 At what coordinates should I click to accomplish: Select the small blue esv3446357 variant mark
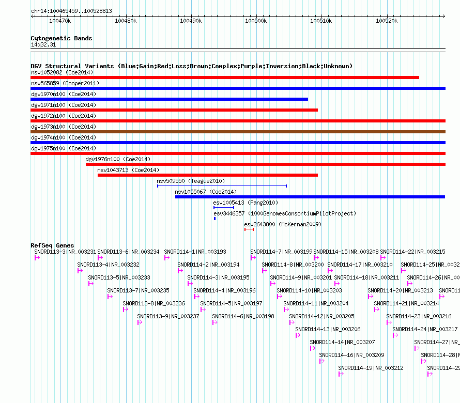214,219
